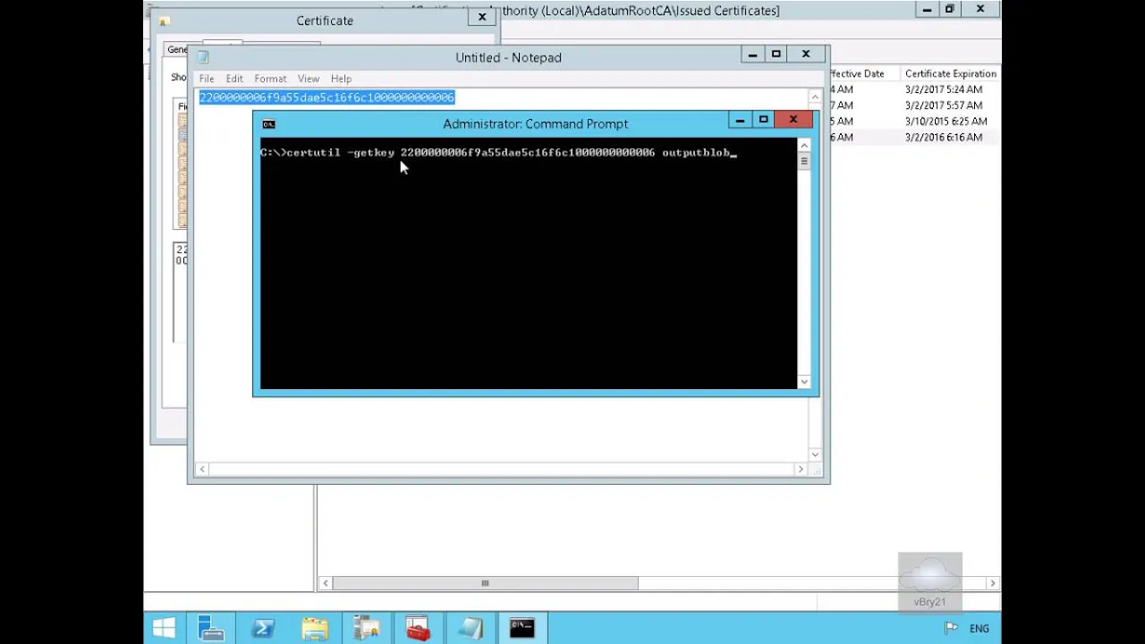Screen dimensions: 1145x644
Task: Click Certification Authority scrollbar left arrow
Action: (x=326, y=583)
